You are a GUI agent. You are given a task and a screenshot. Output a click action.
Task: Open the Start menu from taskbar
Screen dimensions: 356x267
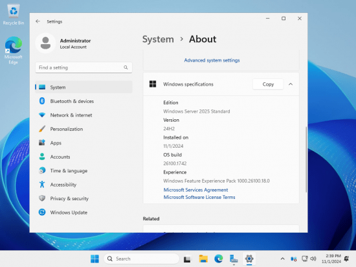point(95,259)
